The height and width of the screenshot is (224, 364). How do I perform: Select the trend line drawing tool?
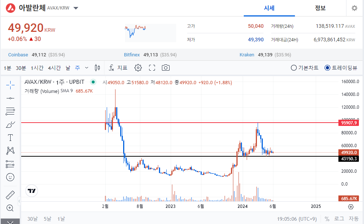pos(10,98)
